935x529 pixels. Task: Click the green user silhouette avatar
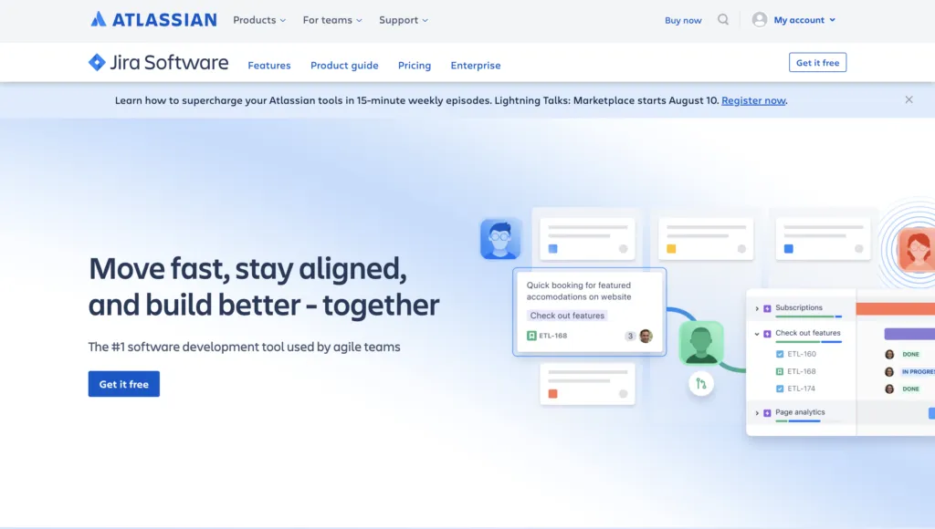pyautogui.click(x=701, y=342)
